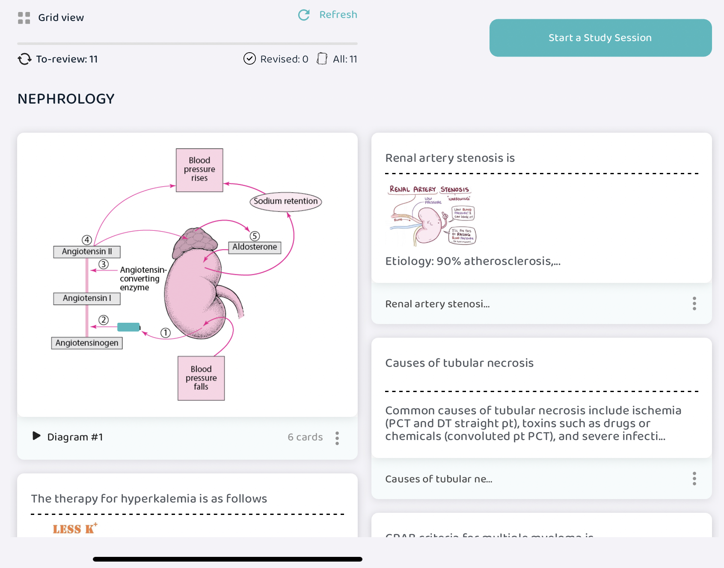Open the Causes of tubular necrosis card text

pos(533,423)
